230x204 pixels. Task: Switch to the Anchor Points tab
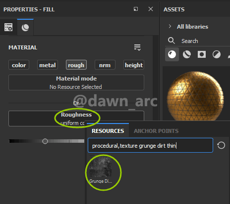[x=156, y=131]
